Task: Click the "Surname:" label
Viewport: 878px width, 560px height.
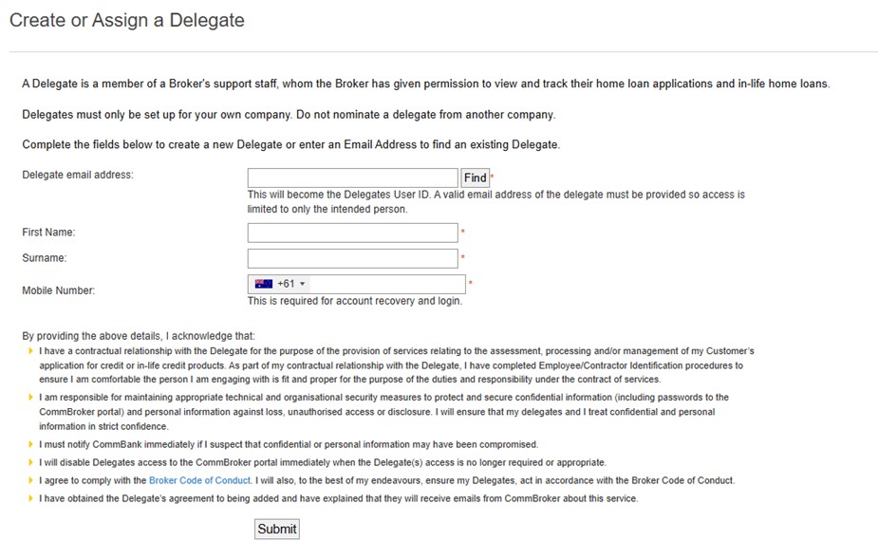Action: (45, 258)
